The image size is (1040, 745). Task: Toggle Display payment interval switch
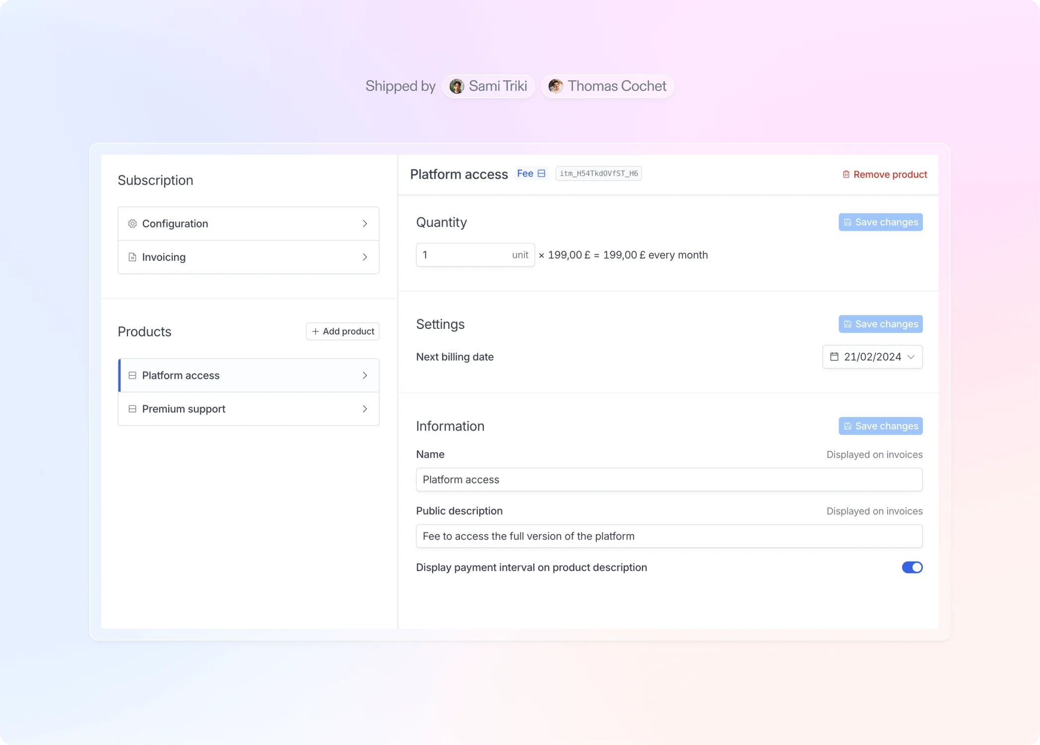pyautogui.click(x=912, y=567)
